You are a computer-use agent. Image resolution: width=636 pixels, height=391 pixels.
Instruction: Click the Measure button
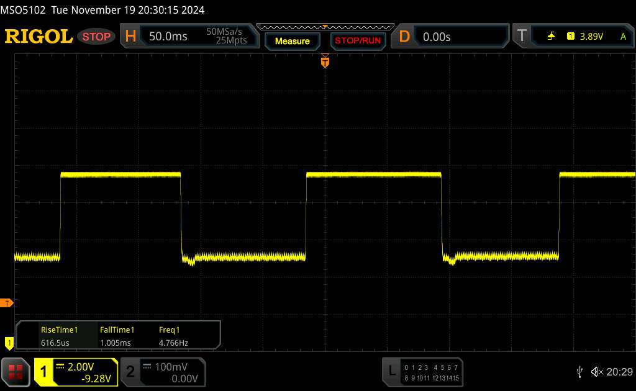click(292, 41)
